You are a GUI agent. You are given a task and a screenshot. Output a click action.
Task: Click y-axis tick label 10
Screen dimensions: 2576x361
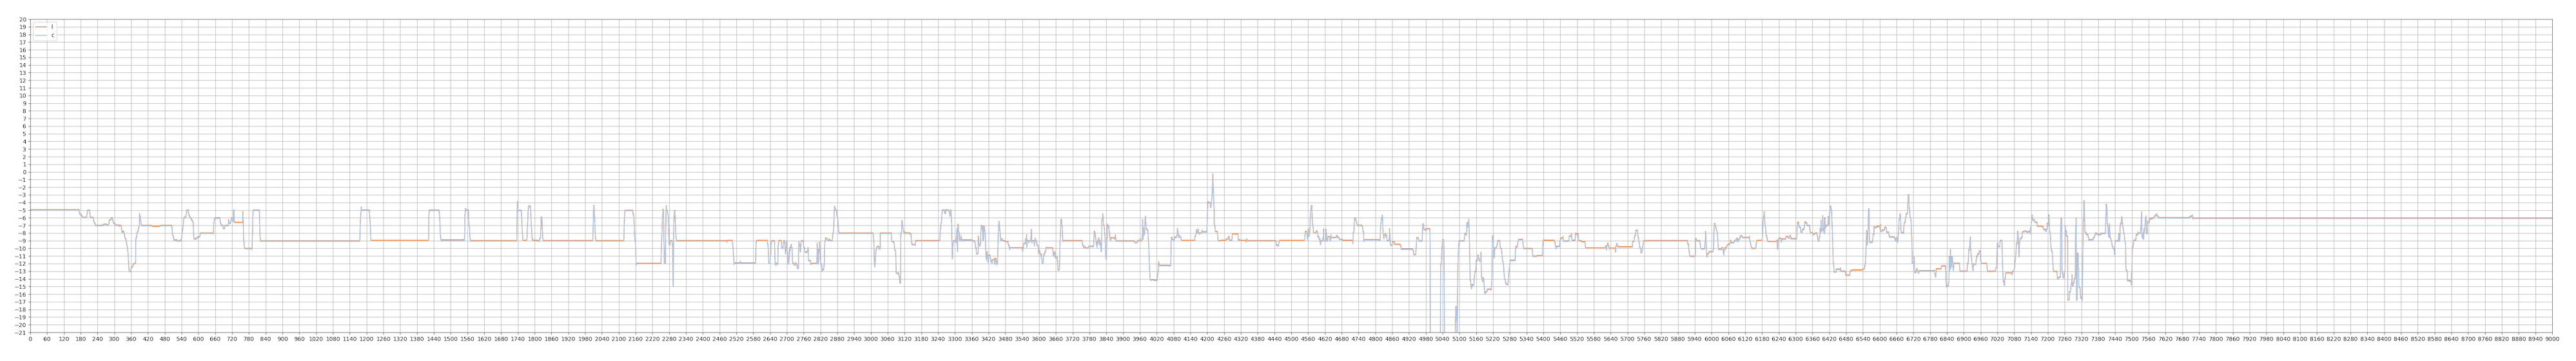(x=23, y=96)
